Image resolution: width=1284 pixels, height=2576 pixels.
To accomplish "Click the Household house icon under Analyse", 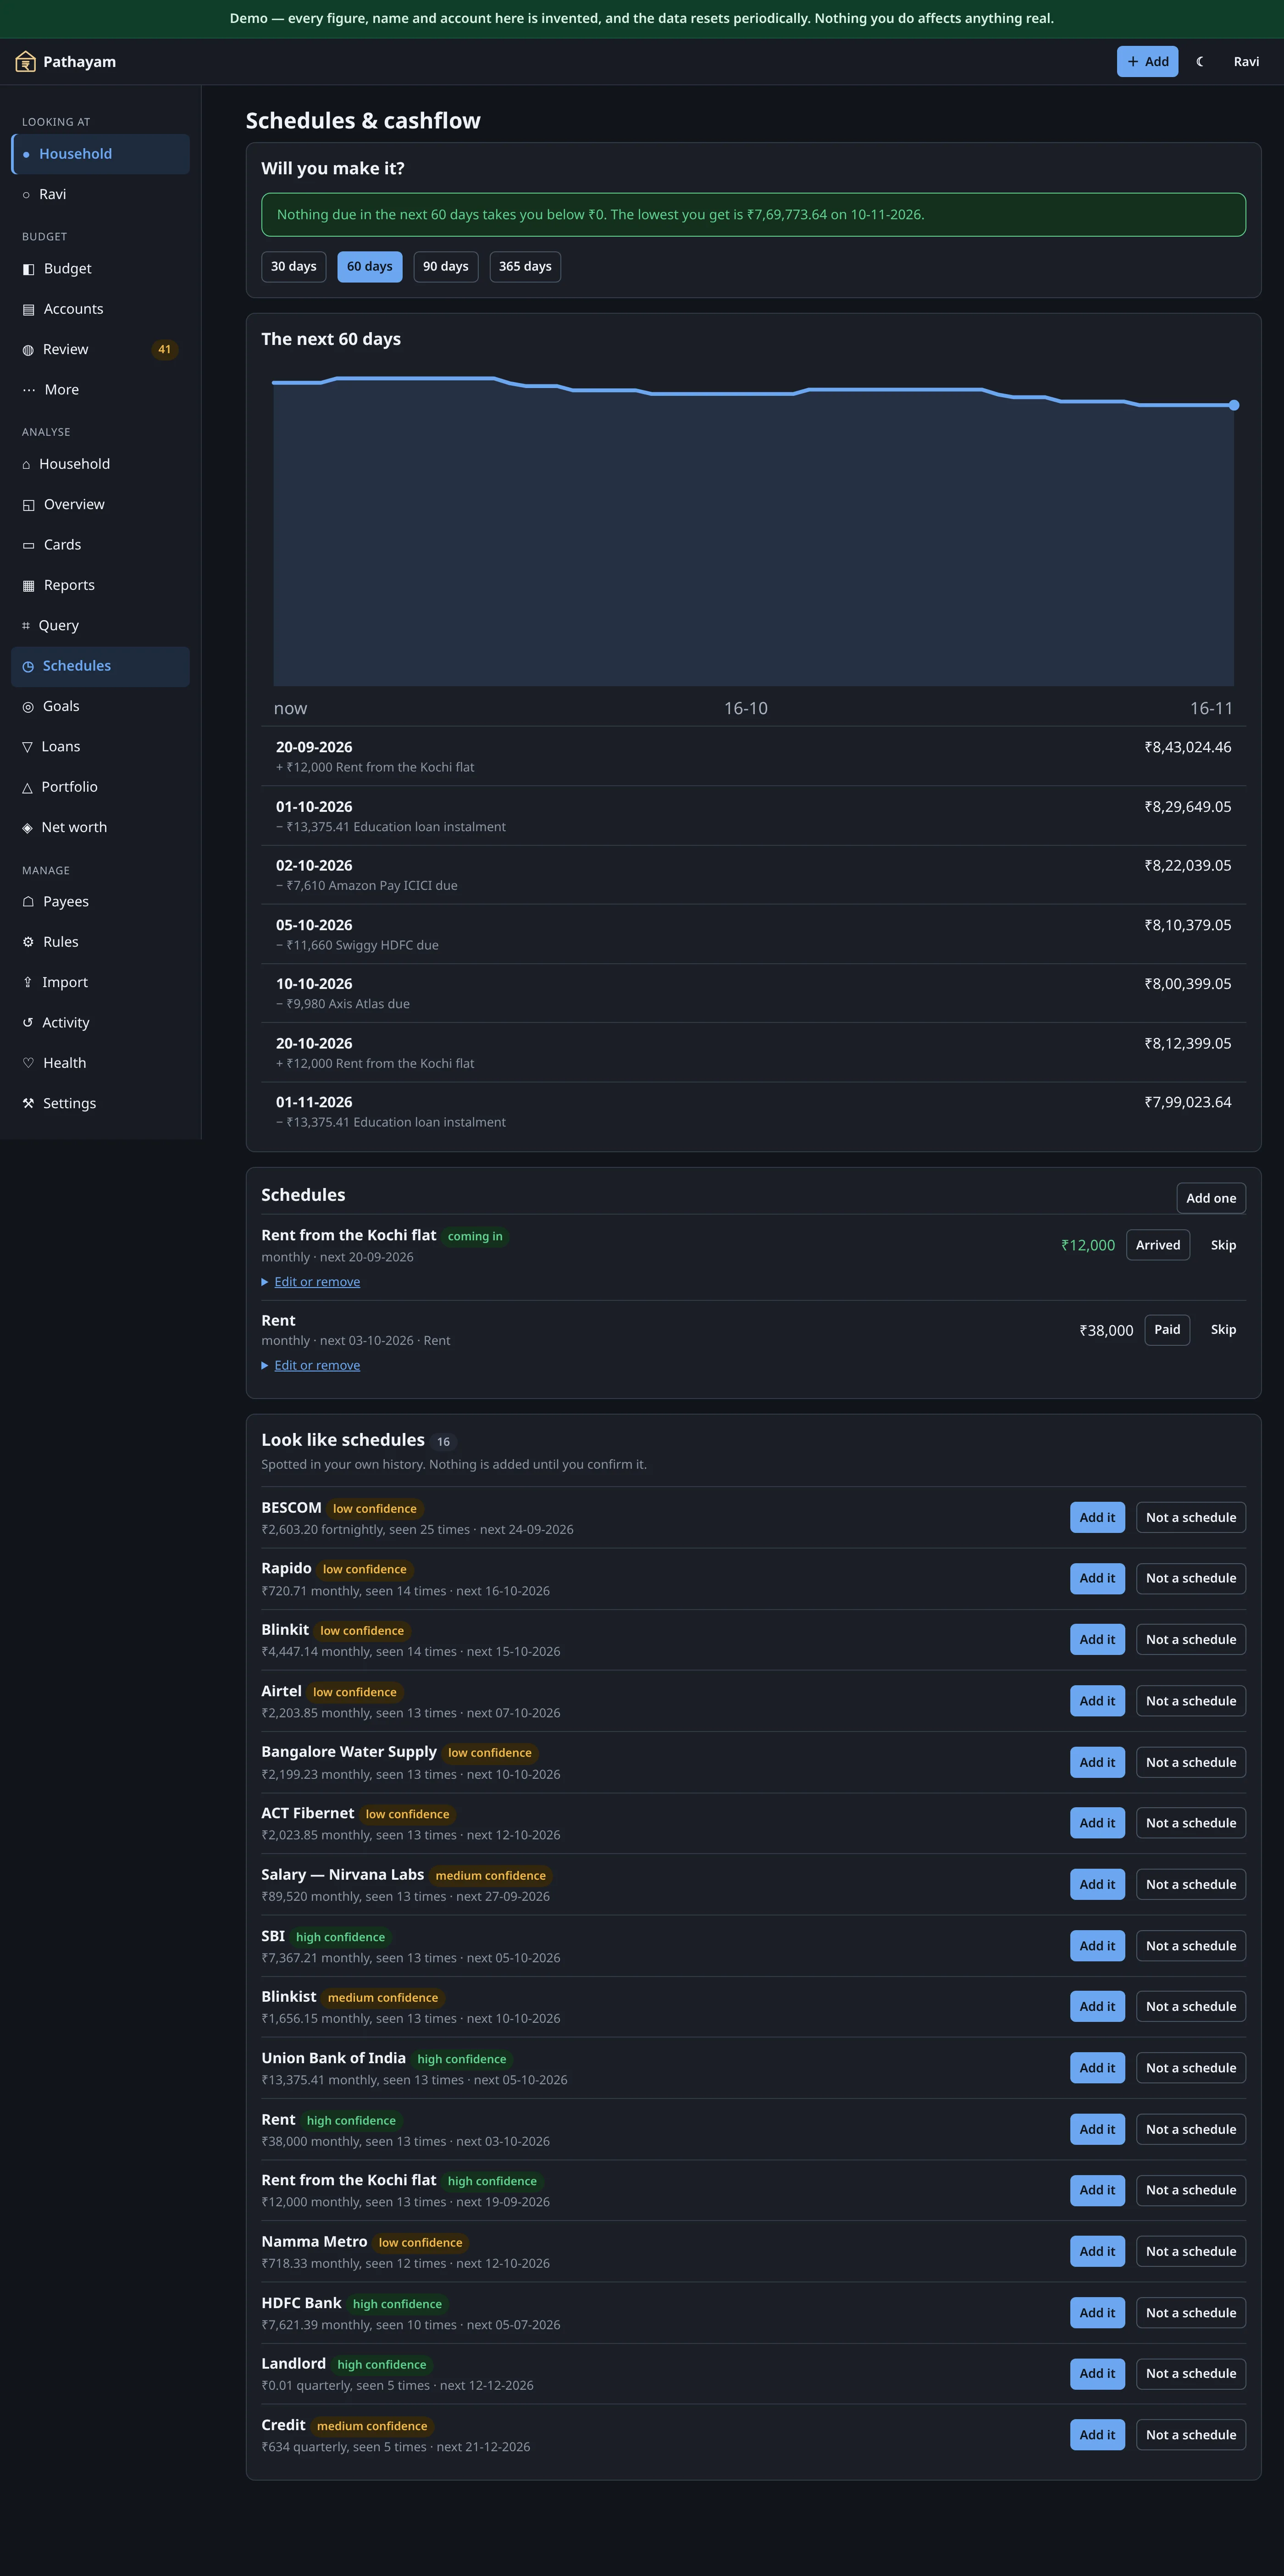I will coord(26,465).
